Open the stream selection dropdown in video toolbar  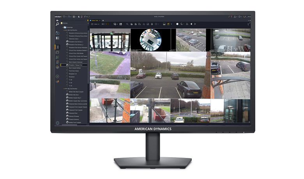coord(95,24)
